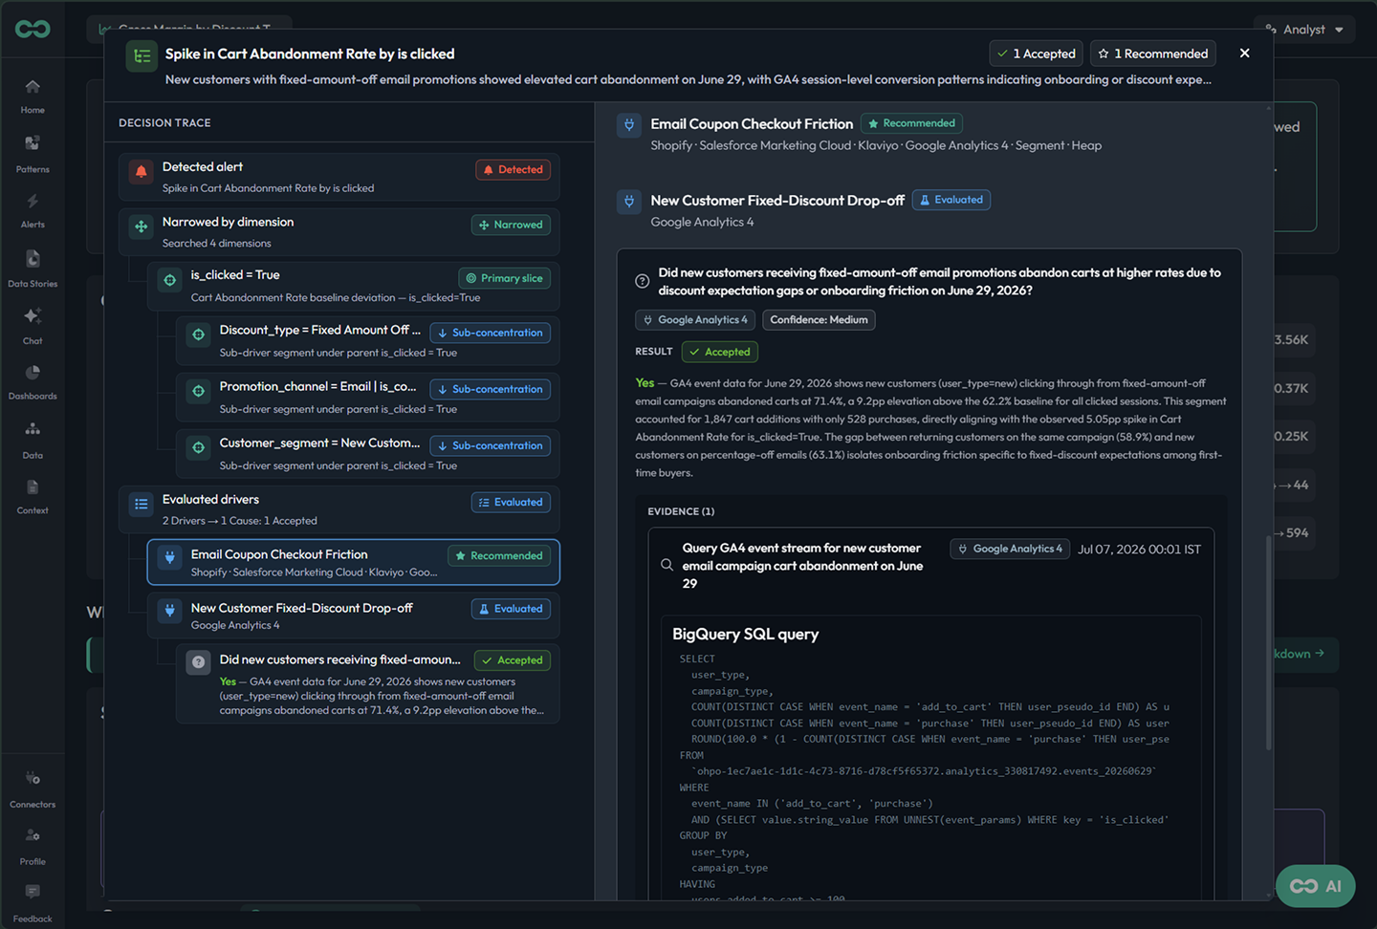This screenshot has width=1377, height=929.
Task: Click the target icon on Discount_type row
Action: pyautogui.click(x=198, y=335)
